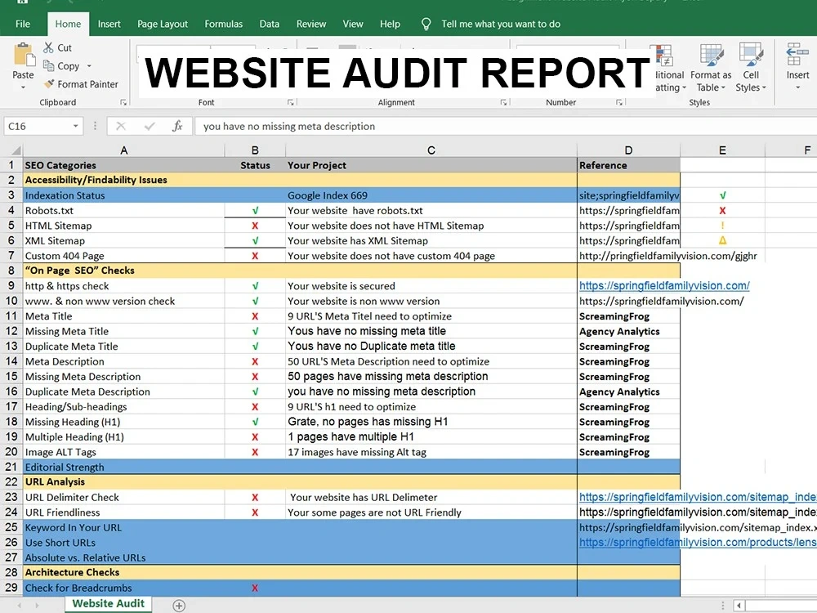Screen dimensions: 817x613
Task: Click the Tell me what you want to do box
Action: [501, 24]
